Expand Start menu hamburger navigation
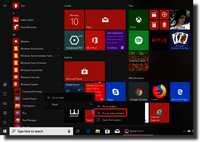Image resolution: width=200 pixels, height=142 pixels. pyautogui.click(x=5, y=6)
